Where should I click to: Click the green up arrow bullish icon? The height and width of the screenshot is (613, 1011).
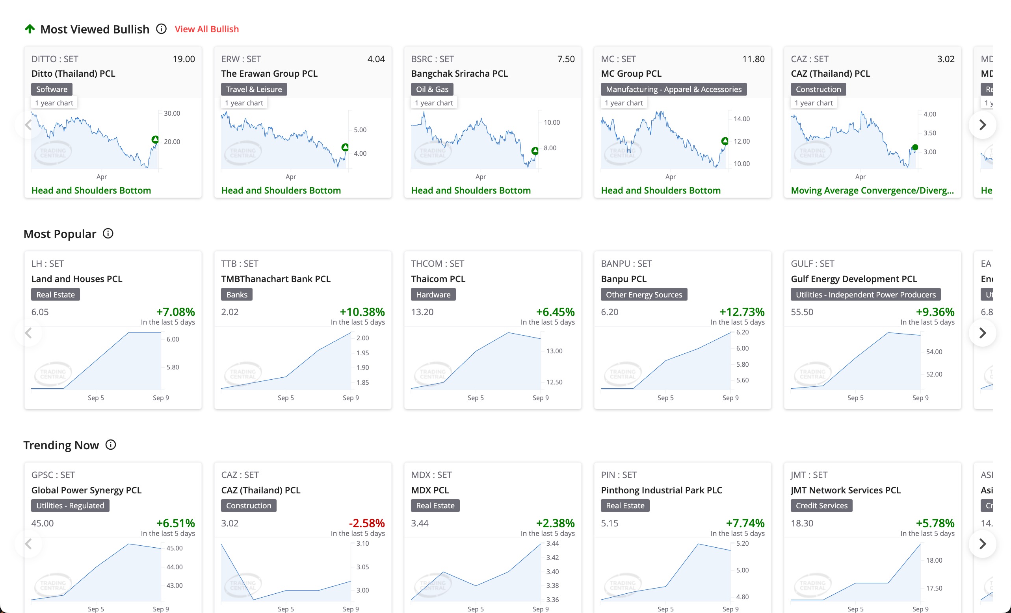point(30,29)
